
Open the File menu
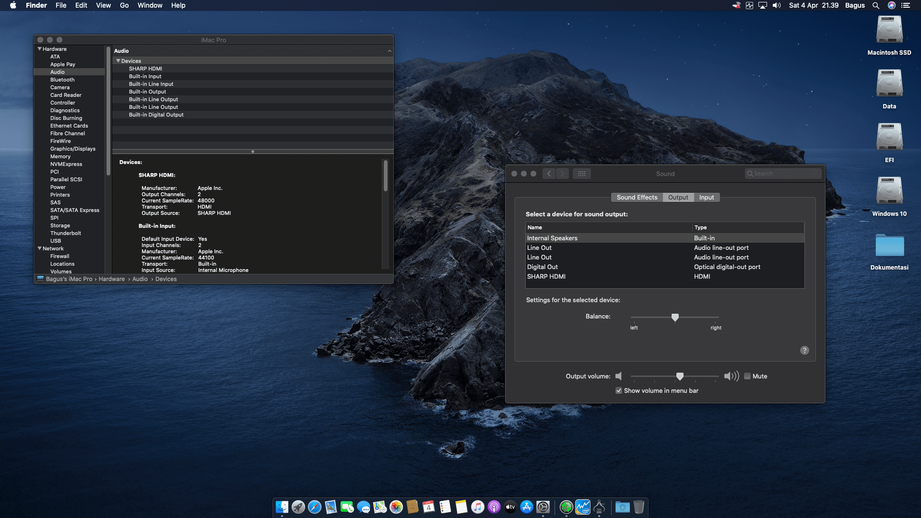tap(61, 5)
